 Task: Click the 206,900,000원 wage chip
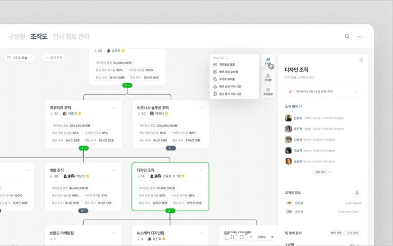pyautogui.click(x=158, y=125)
